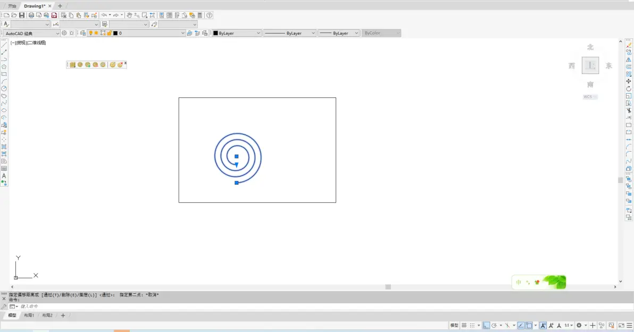This screenshot has height=332, width=634.
Task: Open the Layer Properties manager icon
Action: [83, 33]
